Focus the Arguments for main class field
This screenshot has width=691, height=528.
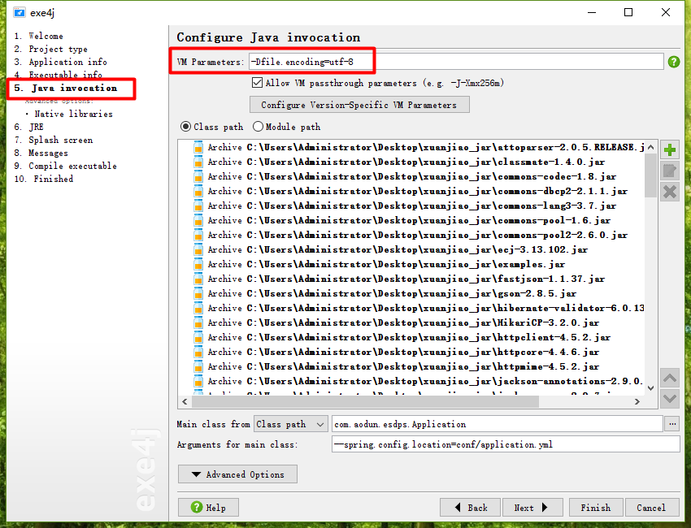pos(506,444)
